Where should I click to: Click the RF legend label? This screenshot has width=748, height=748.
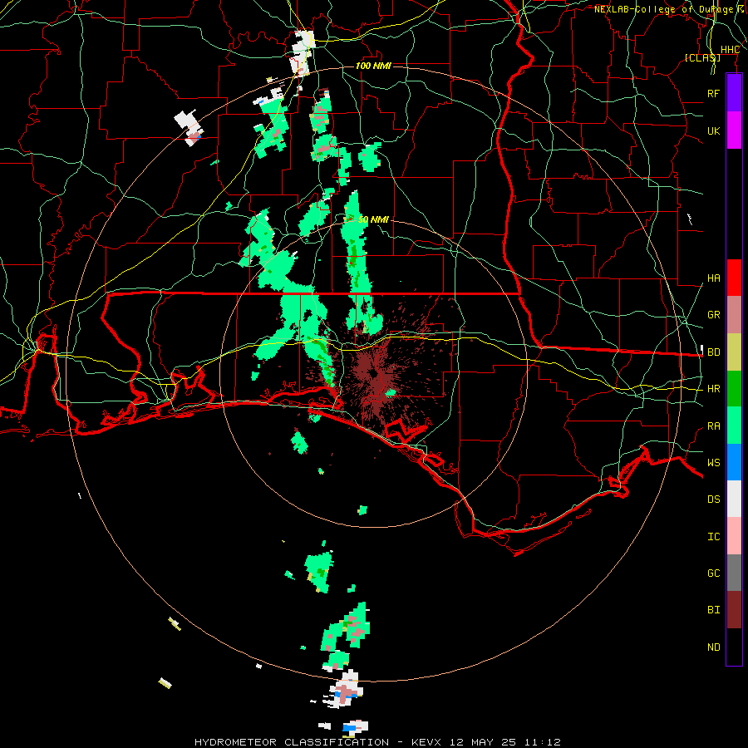click(714, 93)
